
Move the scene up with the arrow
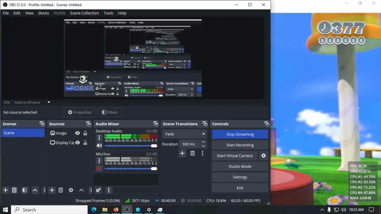click(35, 190)
